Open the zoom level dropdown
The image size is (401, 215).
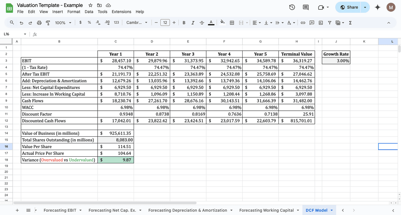click(x=63, y=23)
